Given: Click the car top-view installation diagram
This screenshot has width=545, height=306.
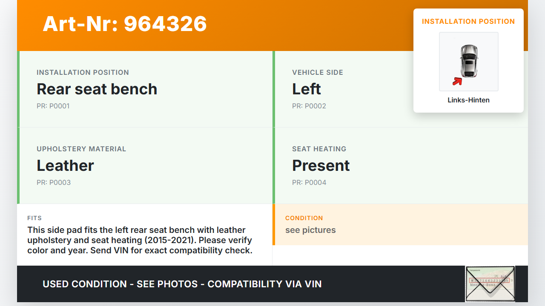Looking at the screenshot, I should pyautogui.click(x=468, y=61).
